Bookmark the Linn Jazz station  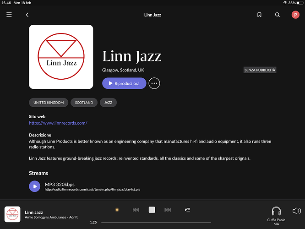259,15
